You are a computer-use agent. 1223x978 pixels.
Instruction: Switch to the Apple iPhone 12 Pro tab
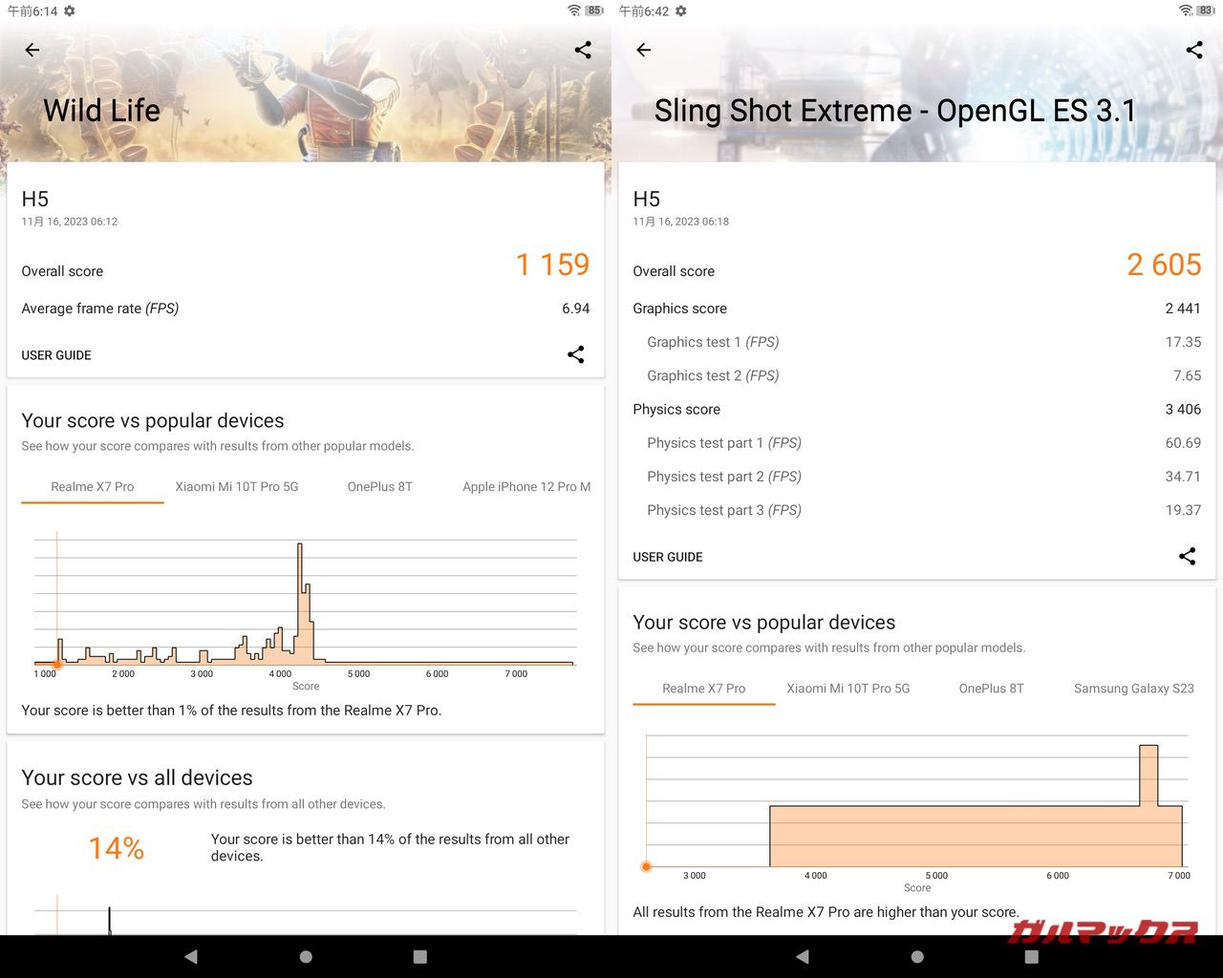pyautogui.click(x=526, y=487)
